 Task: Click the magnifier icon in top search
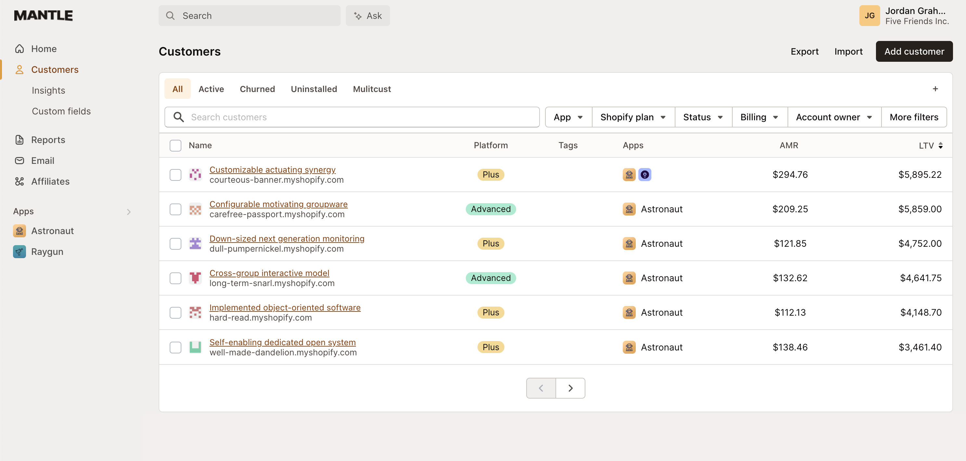170,16
